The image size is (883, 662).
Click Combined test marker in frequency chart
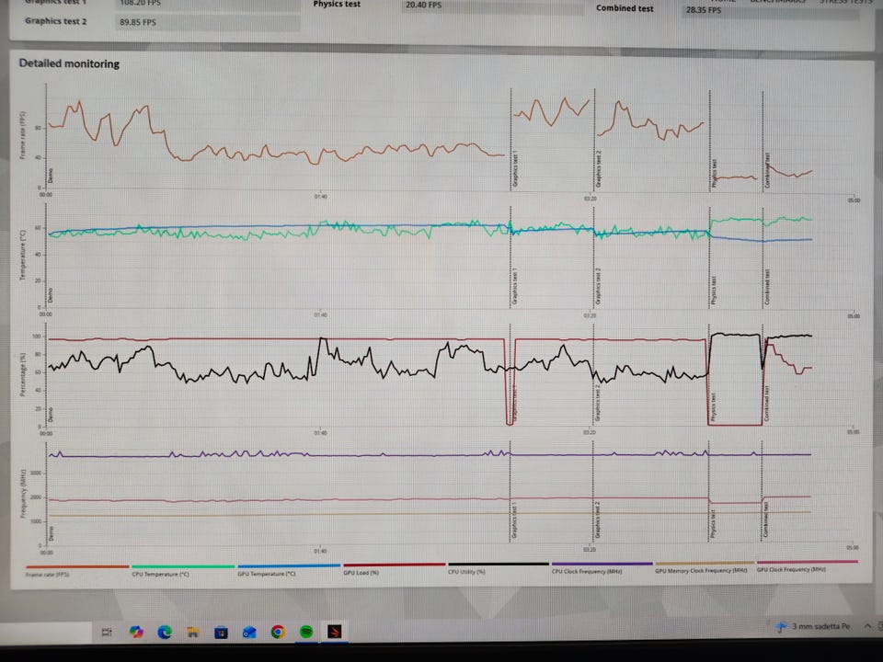(766, 519)
